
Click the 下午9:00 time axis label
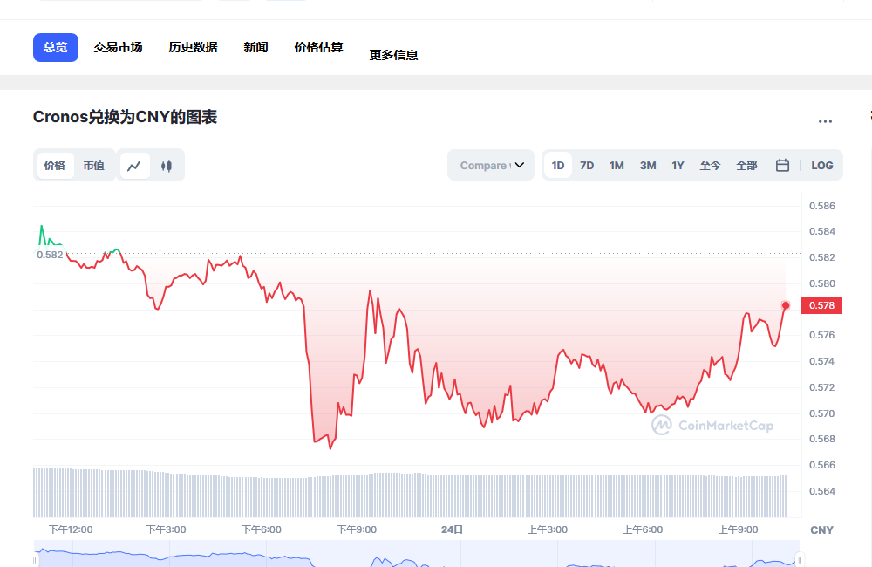click(357, 529)
